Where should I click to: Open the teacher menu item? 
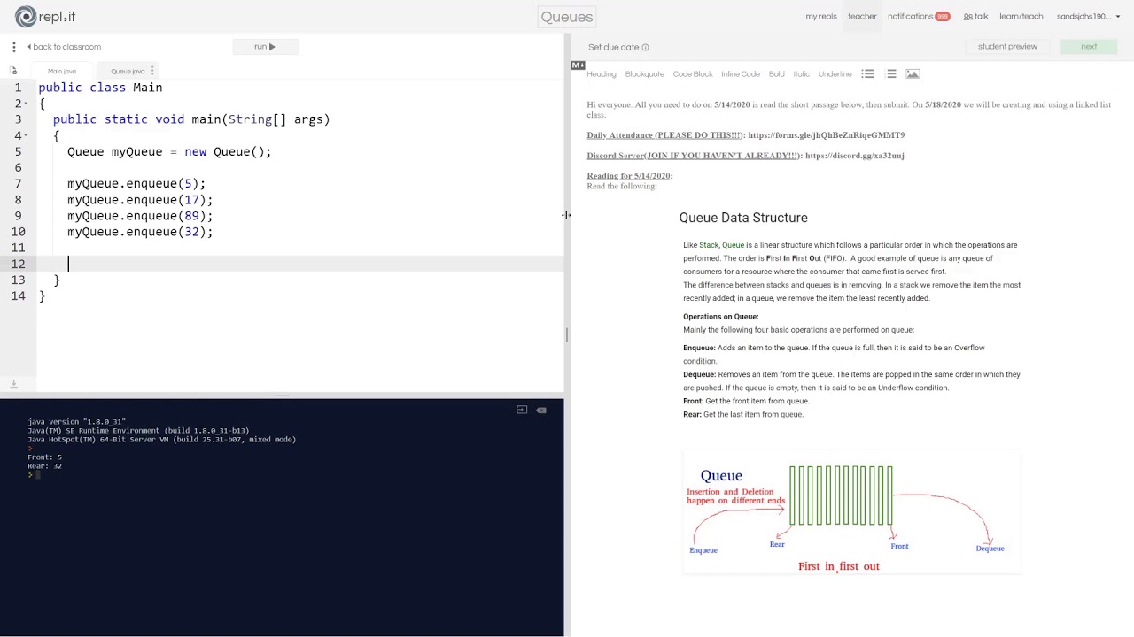pyautogui.click(x=862, y=17)
